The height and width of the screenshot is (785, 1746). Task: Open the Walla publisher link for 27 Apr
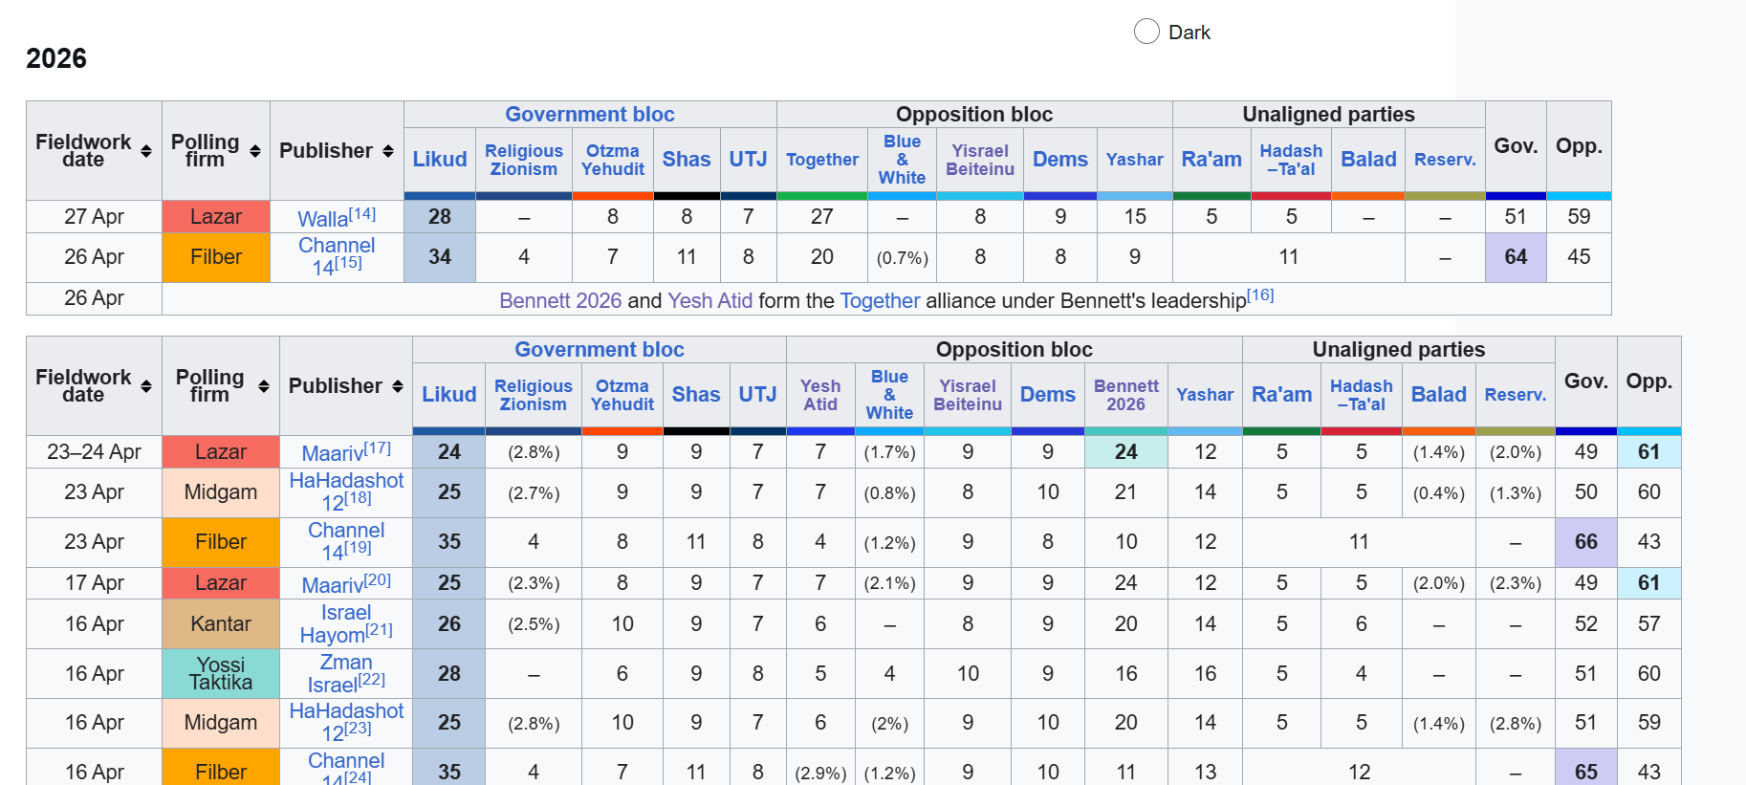[x=322, y=219]
